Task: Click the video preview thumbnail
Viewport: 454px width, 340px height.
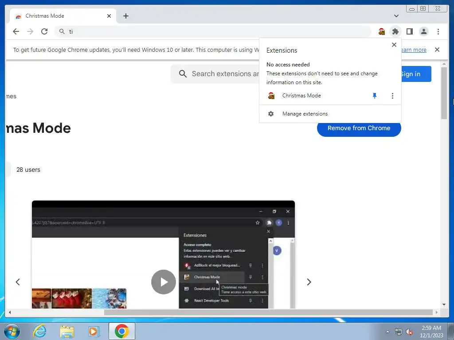Action: point(163,255)
